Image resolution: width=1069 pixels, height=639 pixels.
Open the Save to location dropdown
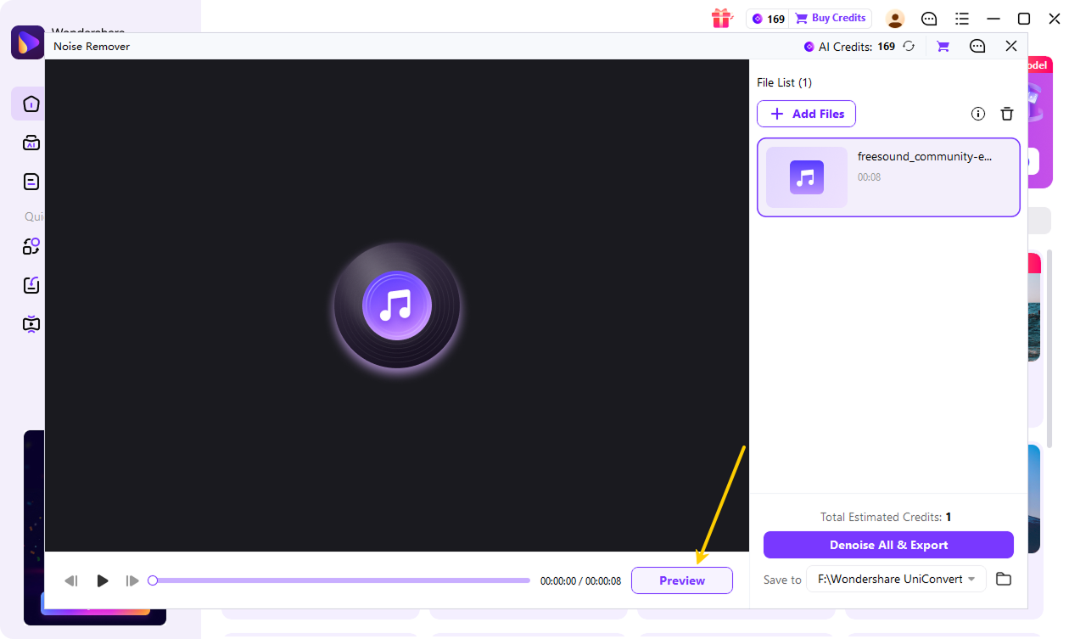tap(896, 579)
